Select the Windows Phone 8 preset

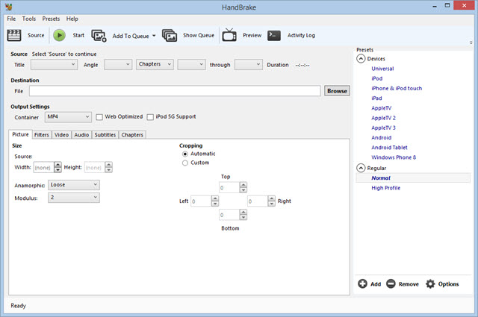click(x=394, y=157)
